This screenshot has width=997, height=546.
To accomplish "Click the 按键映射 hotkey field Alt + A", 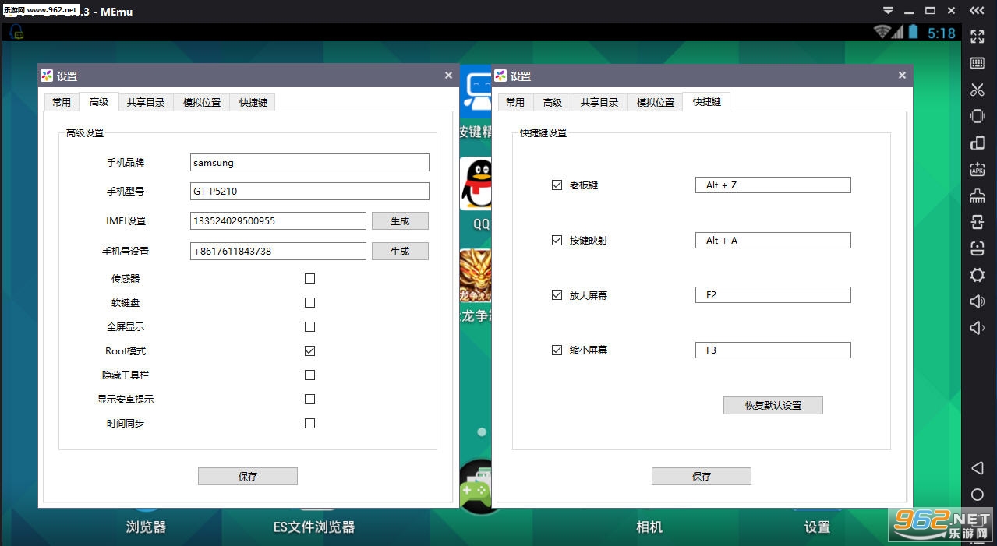I will (773, 240).
